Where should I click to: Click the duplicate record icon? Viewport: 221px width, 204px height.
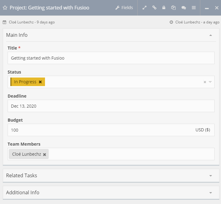coord(173,8)
